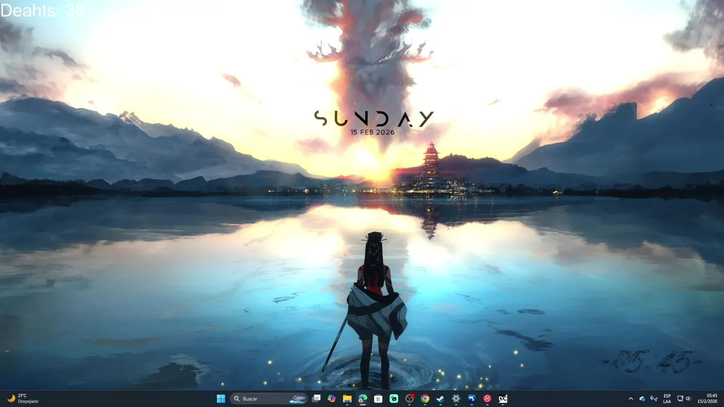The image size is (724, 407).
Task: Click the SUNDAY day widget on desktop
Action: tap(374, 119)
